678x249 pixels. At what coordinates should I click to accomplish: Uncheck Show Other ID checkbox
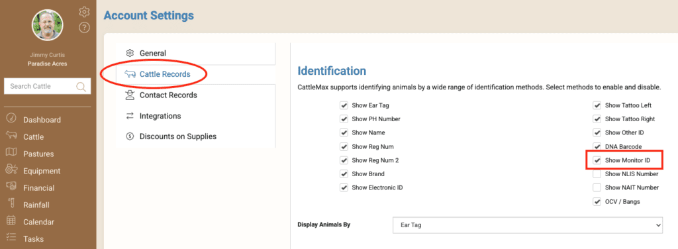[x=597, y=132]
